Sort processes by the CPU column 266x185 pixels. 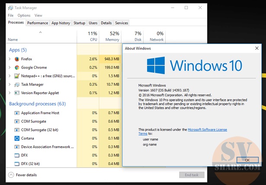click(x=88, y=36)
